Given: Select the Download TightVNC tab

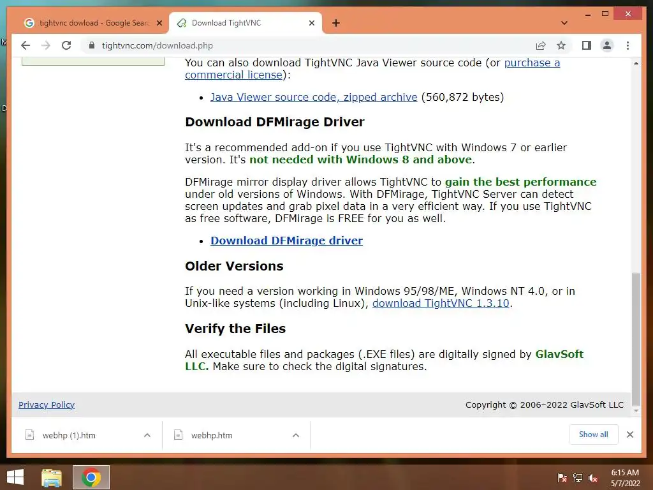Looking at the screenshot, I should [245, 23].
